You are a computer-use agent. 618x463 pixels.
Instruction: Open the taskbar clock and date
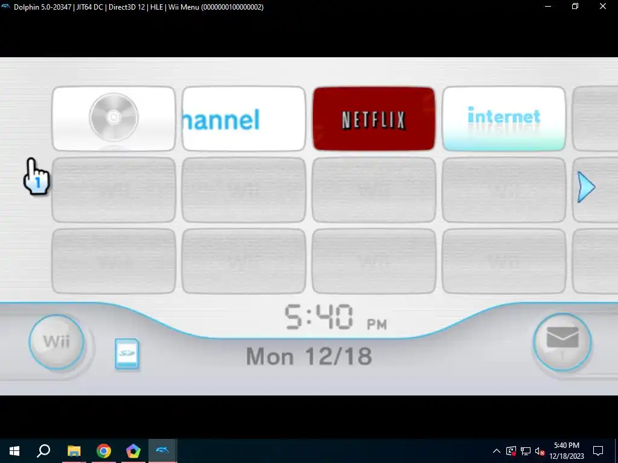tap(566, 451)
